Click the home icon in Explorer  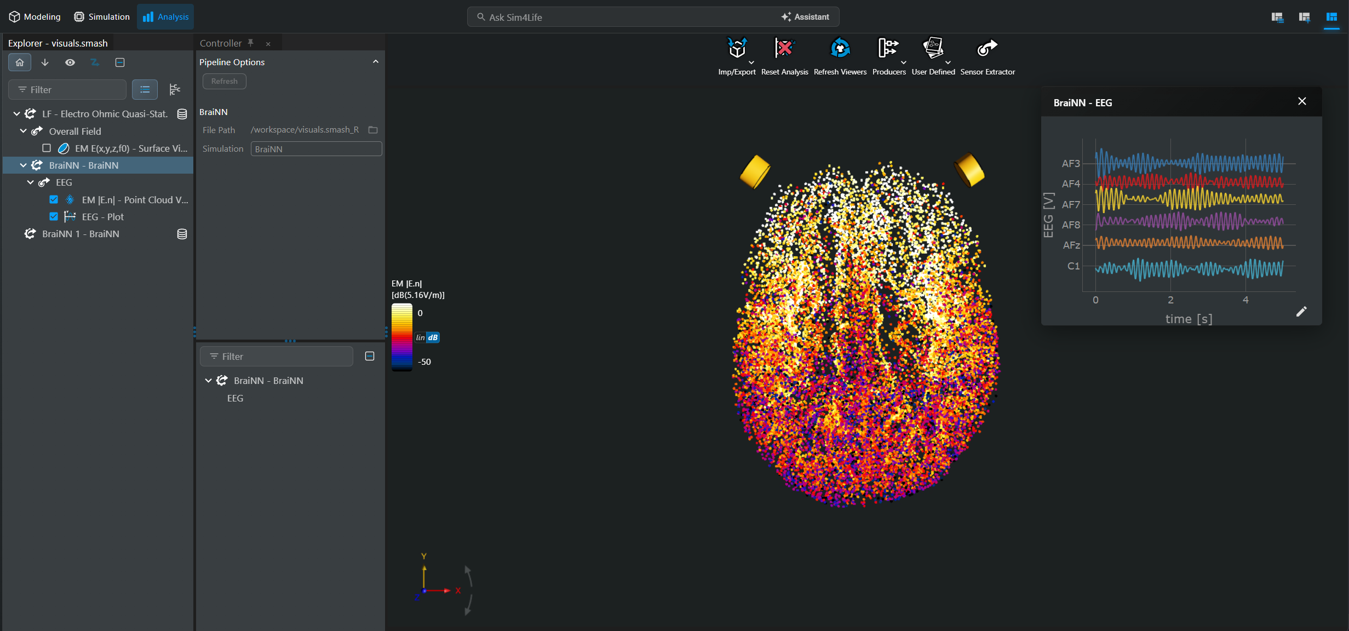20,62
